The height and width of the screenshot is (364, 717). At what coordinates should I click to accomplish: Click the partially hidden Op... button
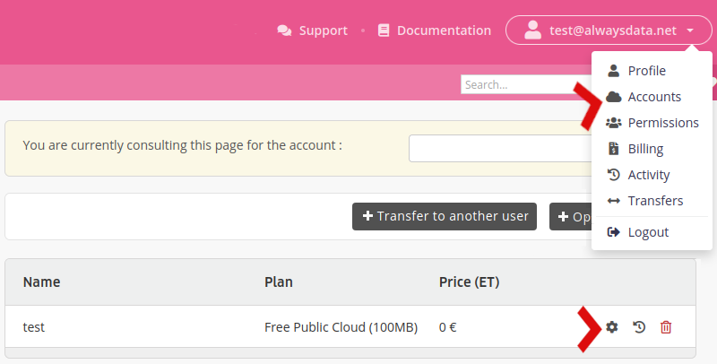coord(571,216)
